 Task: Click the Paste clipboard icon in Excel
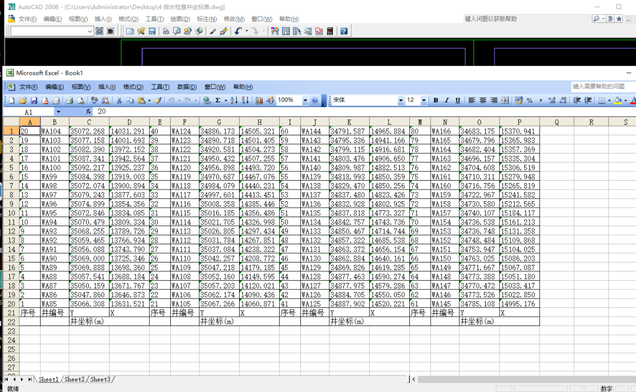[x=141, y=101]
